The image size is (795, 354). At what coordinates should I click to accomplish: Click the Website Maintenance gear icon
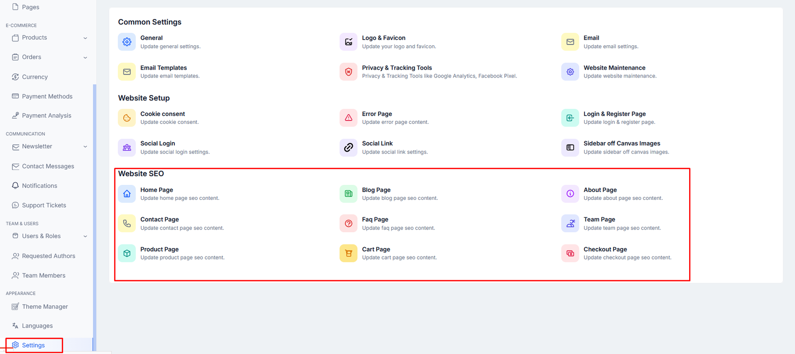tap(570, 72)
